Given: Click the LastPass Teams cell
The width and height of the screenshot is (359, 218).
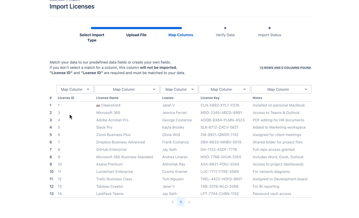Looking at the screenshot, I should pyautogui.click(x=110, y=193).
